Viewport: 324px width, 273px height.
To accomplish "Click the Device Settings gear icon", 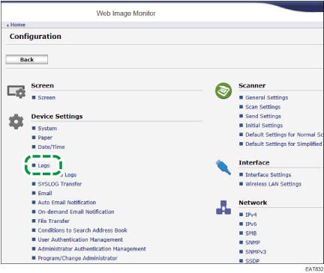I will click(16, 122).
